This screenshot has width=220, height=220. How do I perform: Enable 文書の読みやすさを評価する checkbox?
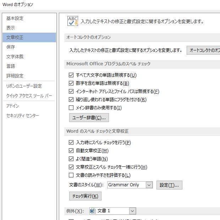pos(71,175)
